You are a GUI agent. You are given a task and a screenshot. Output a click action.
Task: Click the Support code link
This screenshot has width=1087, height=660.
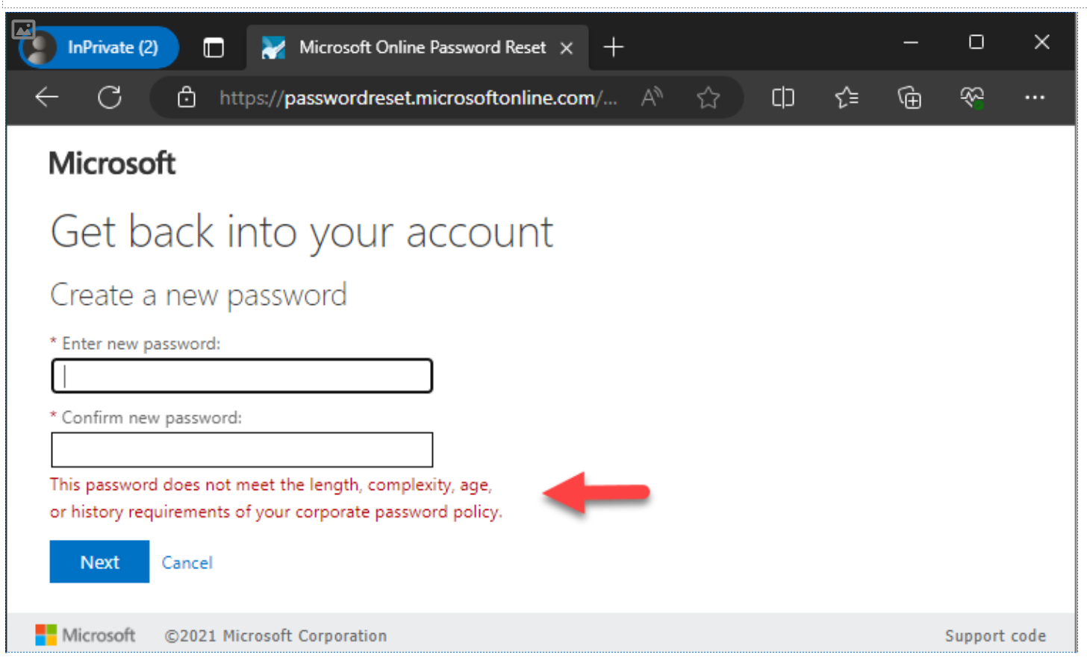[x=995, y=635]
